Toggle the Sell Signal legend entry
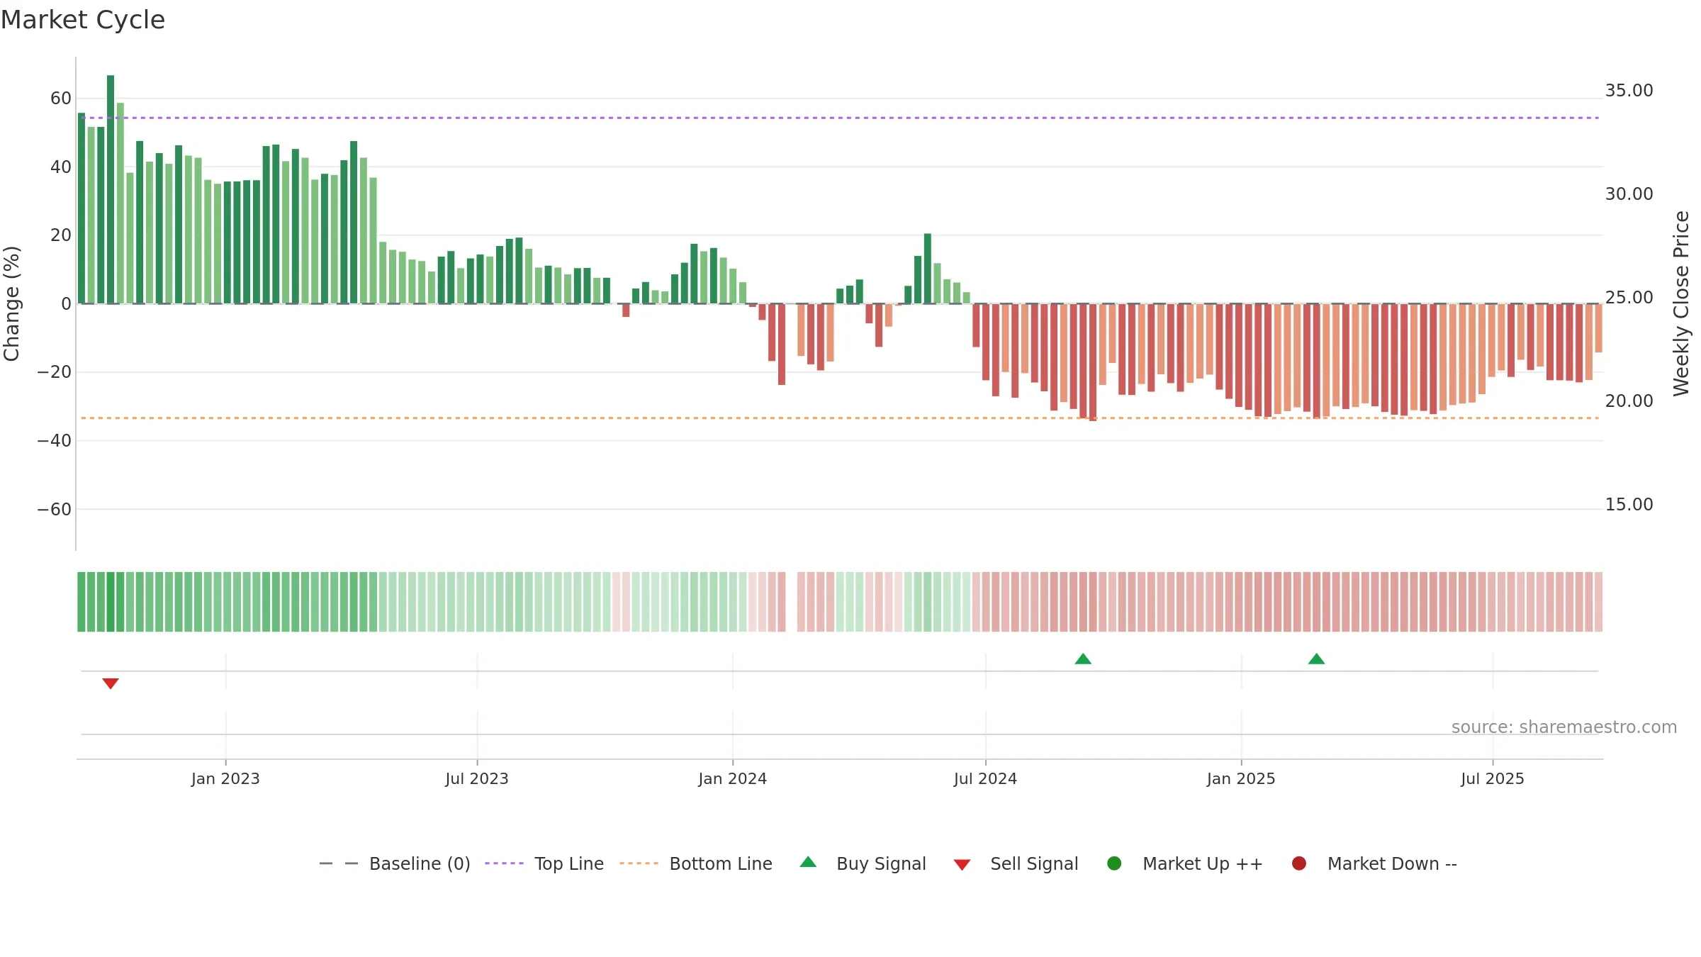Image resolution: width=1701 pixels, height=957 pixels. click(x=1016, y=863)
